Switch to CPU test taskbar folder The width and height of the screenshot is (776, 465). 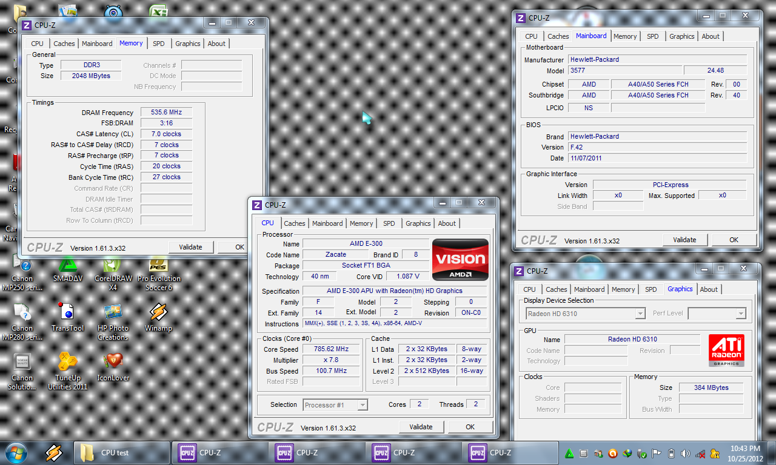click(x=122, y=452)
